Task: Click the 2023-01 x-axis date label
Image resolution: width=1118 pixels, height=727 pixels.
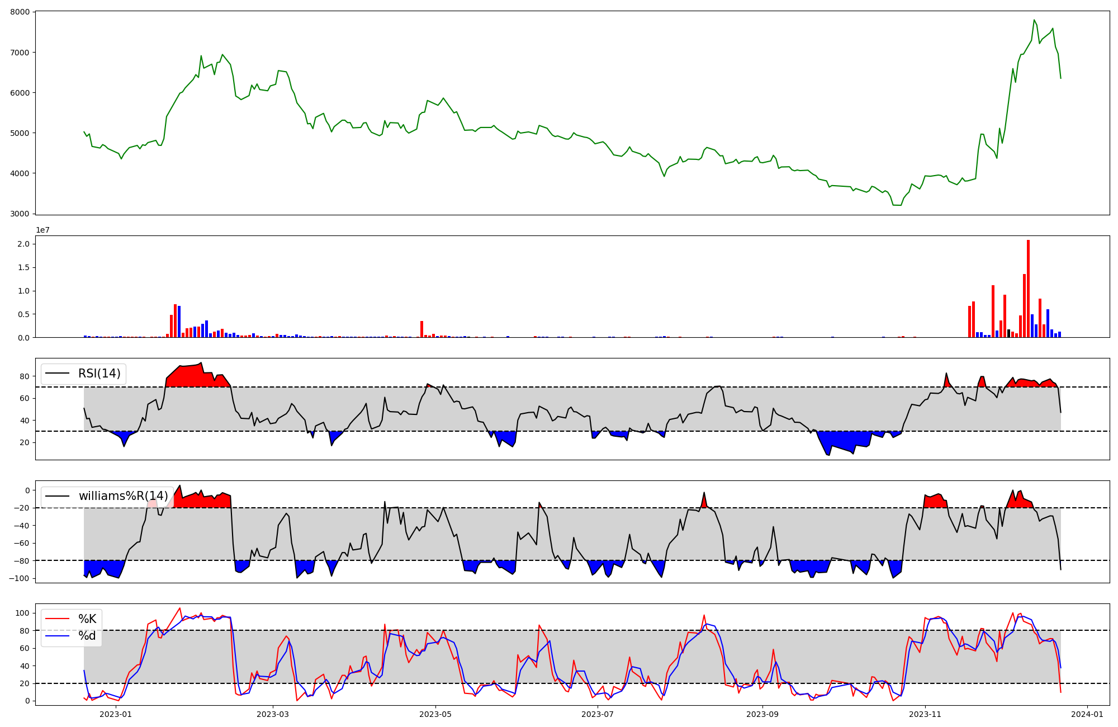Action: pos(116,714)
